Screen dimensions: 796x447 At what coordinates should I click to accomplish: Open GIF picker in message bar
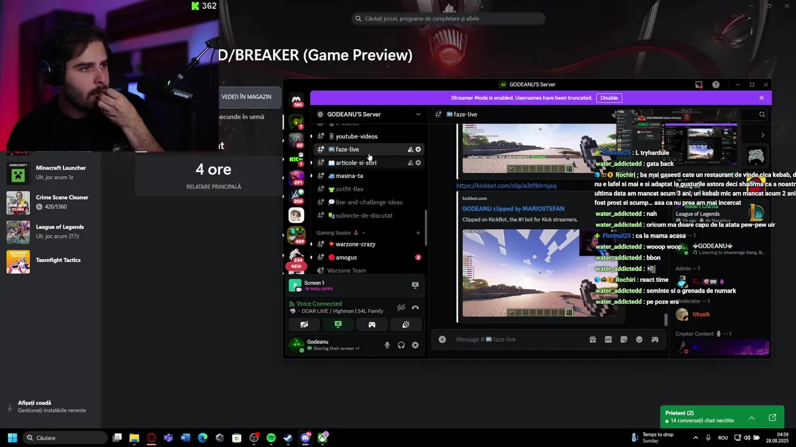coord(608,340)
